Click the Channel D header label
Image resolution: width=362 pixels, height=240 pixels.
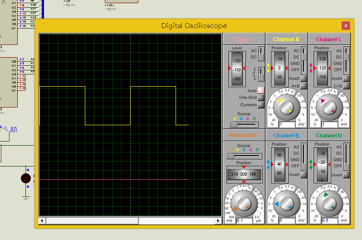point(329,136)
